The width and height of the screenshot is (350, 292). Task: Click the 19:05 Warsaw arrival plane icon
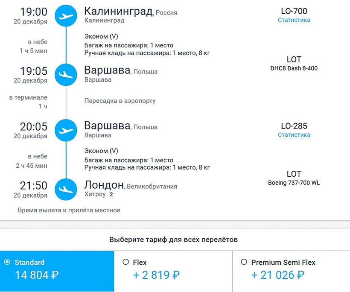pyautogui.click(x=66, y=74)
